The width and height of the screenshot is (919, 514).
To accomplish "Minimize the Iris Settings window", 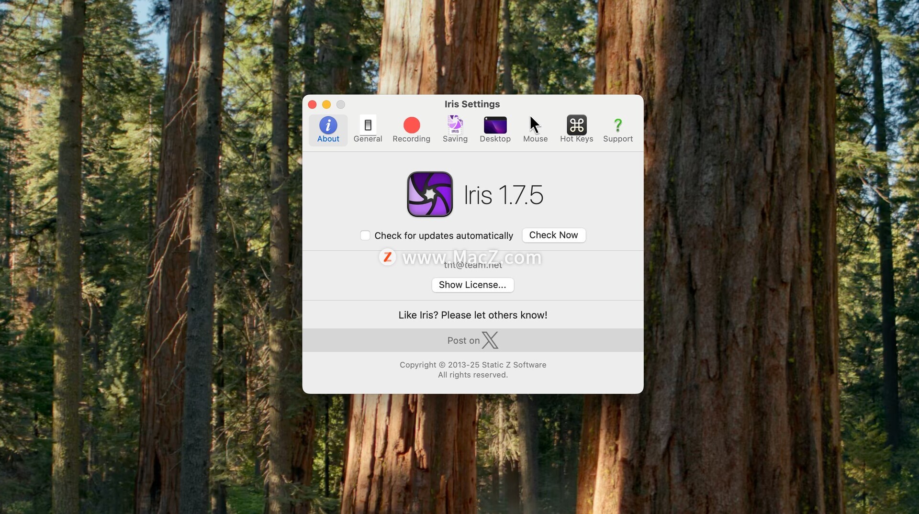I will (326, 104).
